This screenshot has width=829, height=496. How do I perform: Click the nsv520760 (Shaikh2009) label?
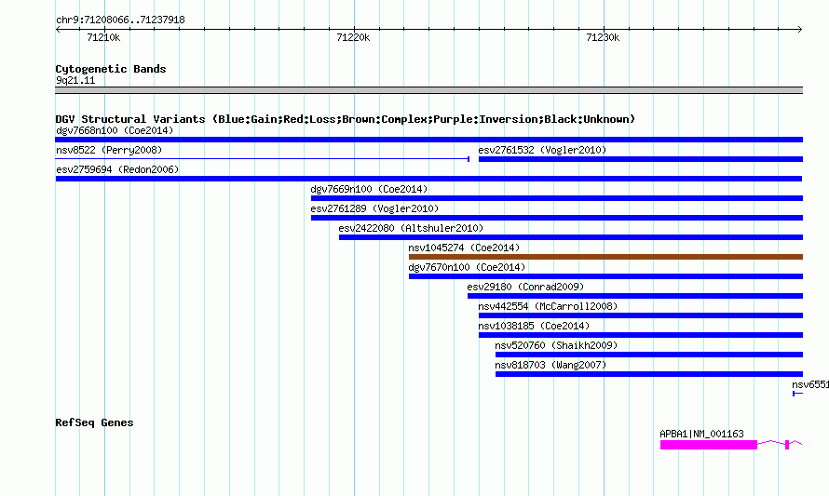556,345
